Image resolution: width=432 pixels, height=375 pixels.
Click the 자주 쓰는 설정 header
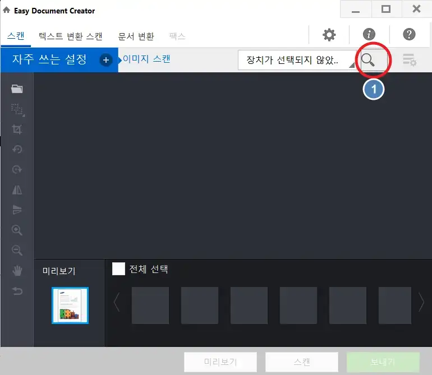click(x=49, y=59)
